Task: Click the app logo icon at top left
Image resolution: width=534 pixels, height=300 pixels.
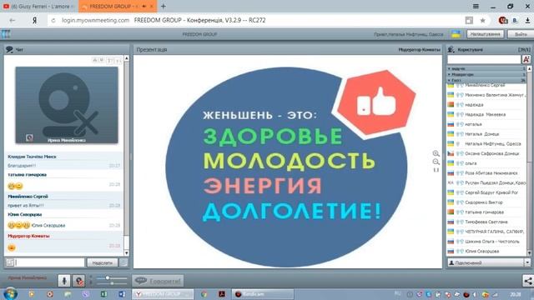Action: (6, 34)
